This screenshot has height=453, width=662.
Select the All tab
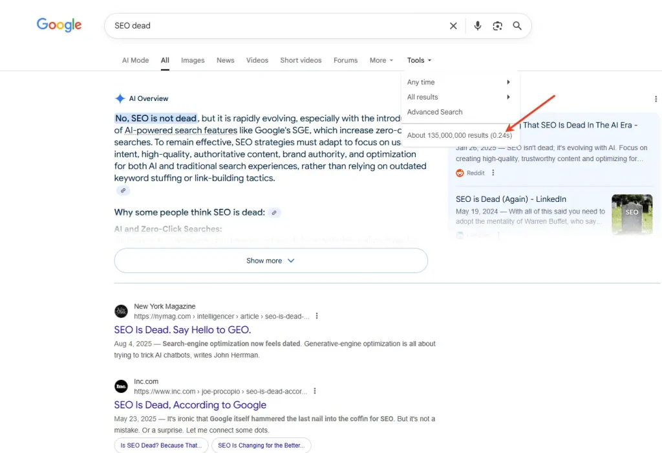tap(165, 60)
